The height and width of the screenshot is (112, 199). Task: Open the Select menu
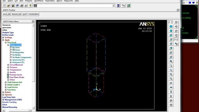click(x=10, y=1)
